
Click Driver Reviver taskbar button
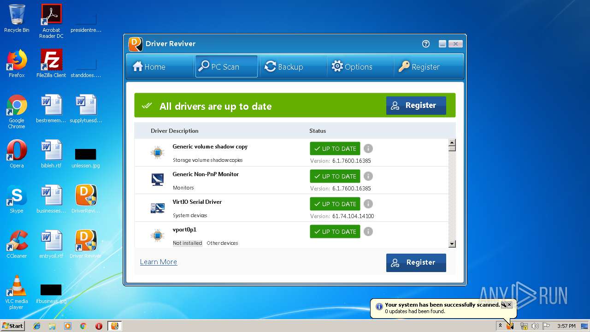pyautogui.click(x=115, y=326)
